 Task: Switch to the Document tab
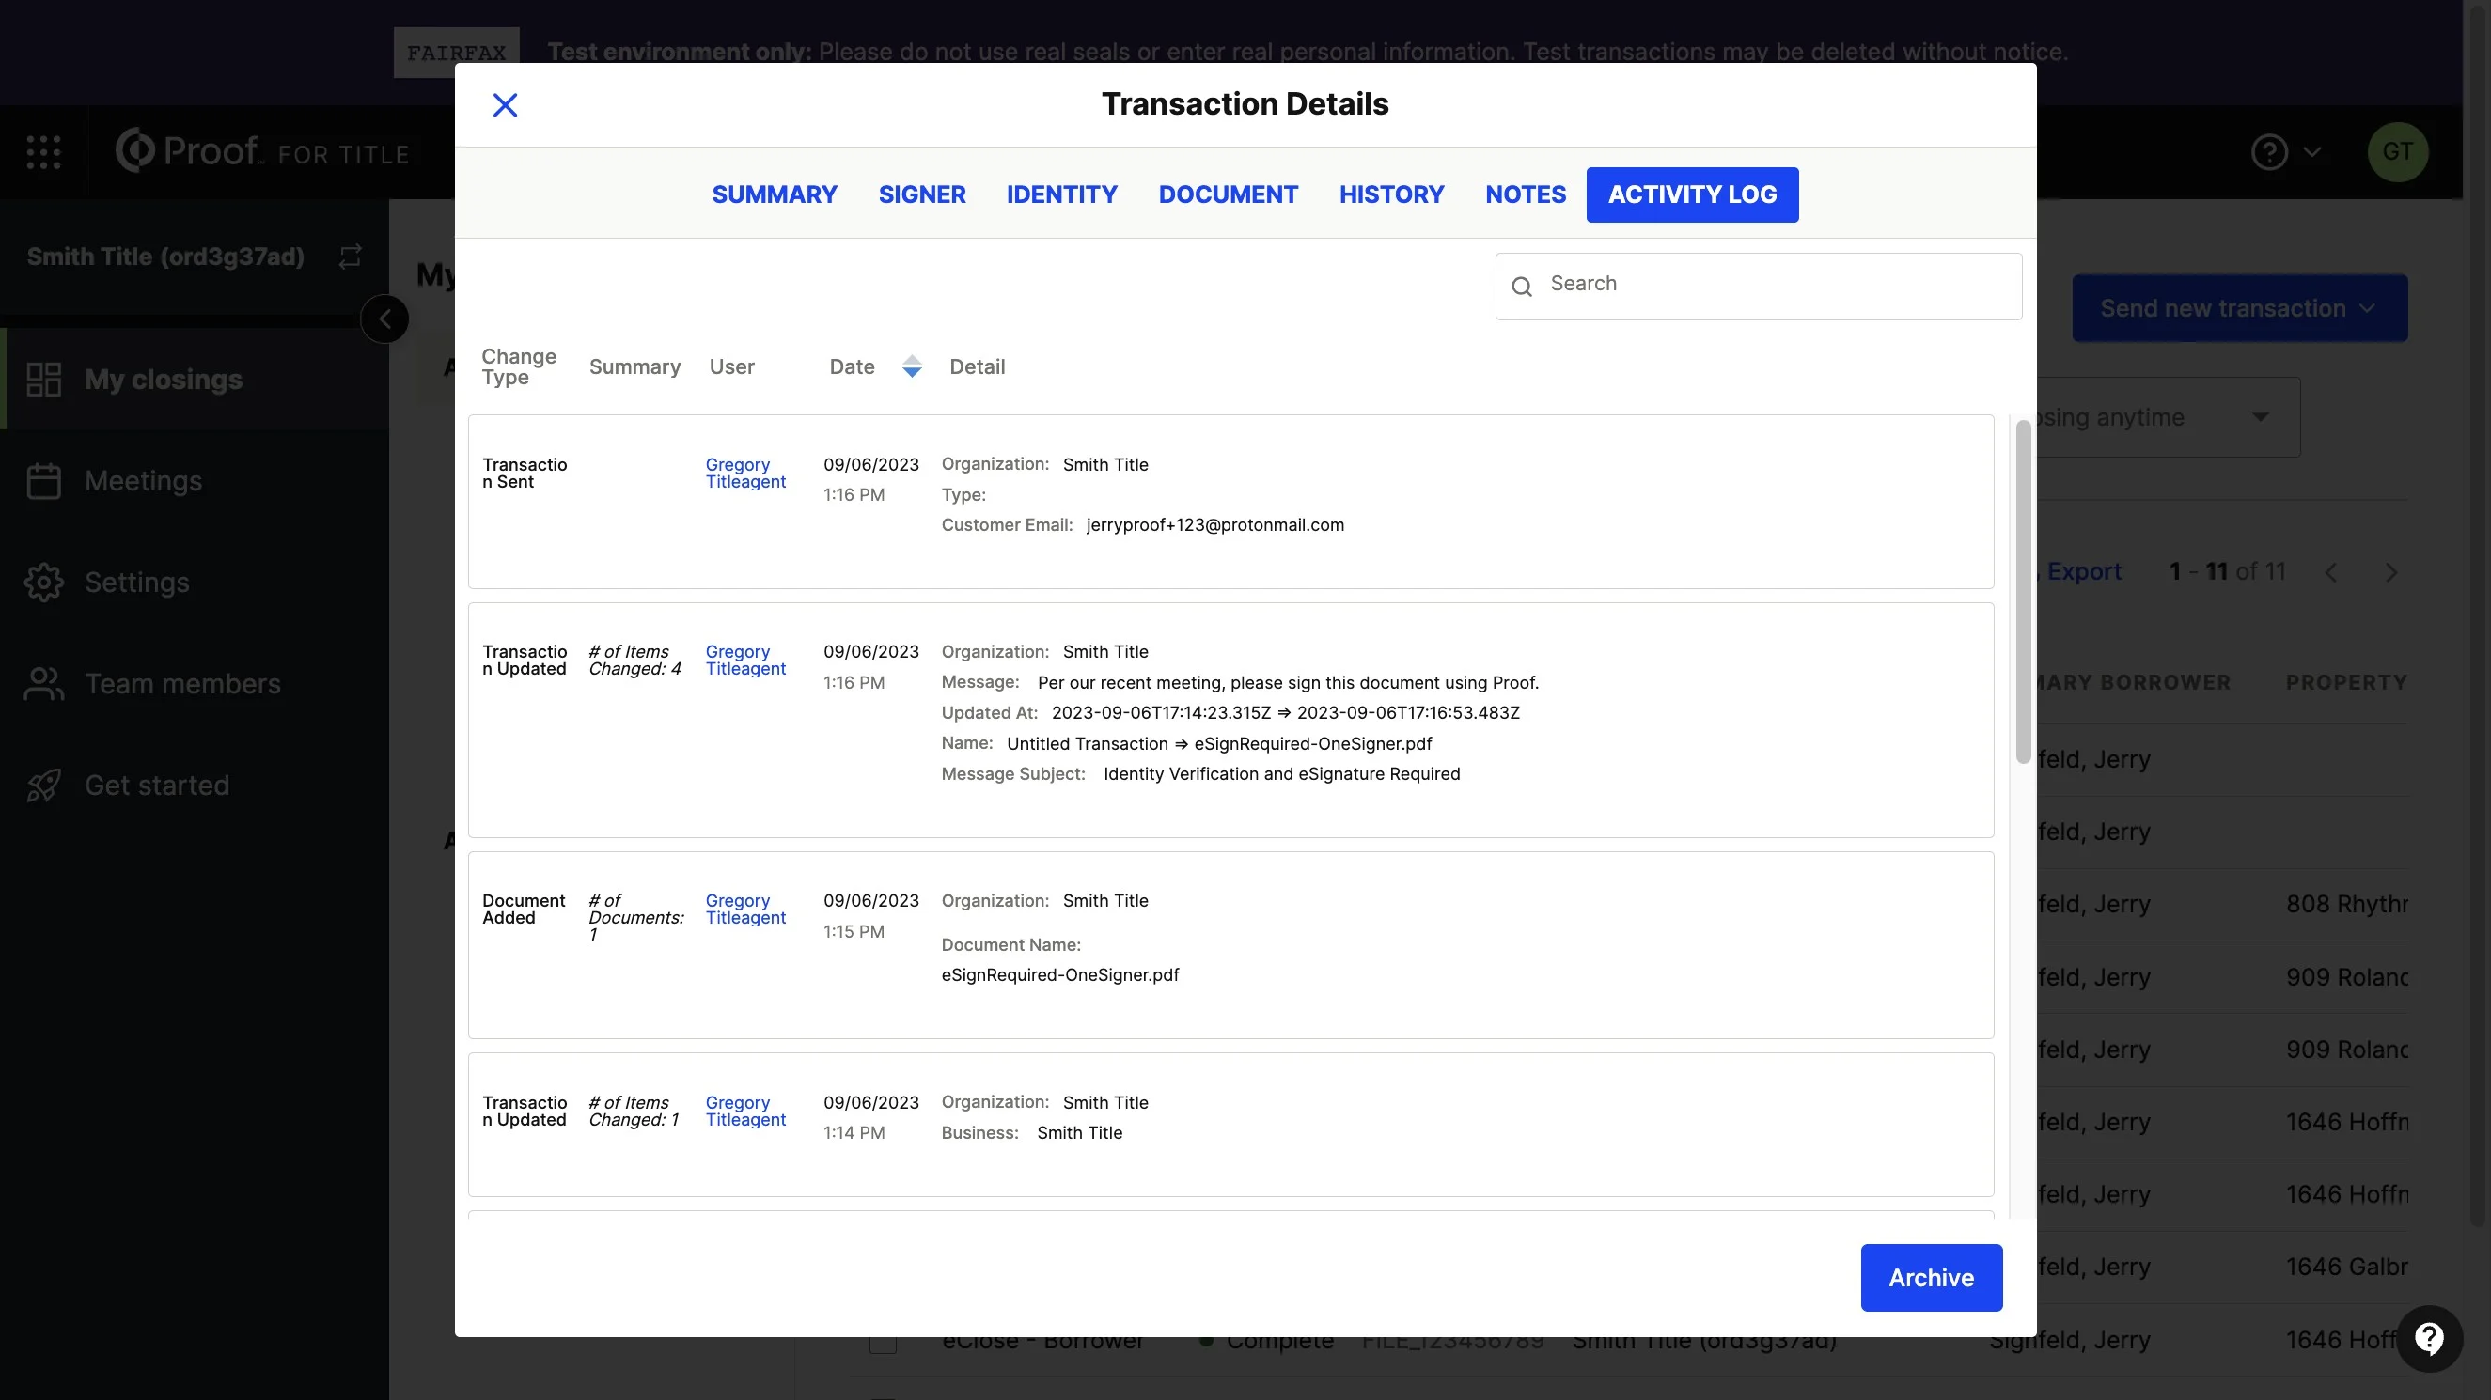1228,194
